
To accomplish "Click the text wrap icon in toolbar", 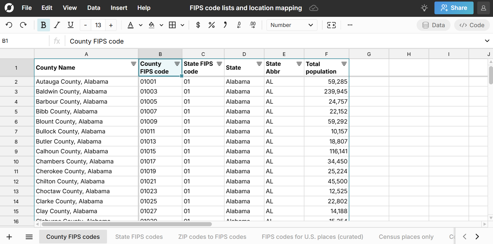I will coord(331,25).
